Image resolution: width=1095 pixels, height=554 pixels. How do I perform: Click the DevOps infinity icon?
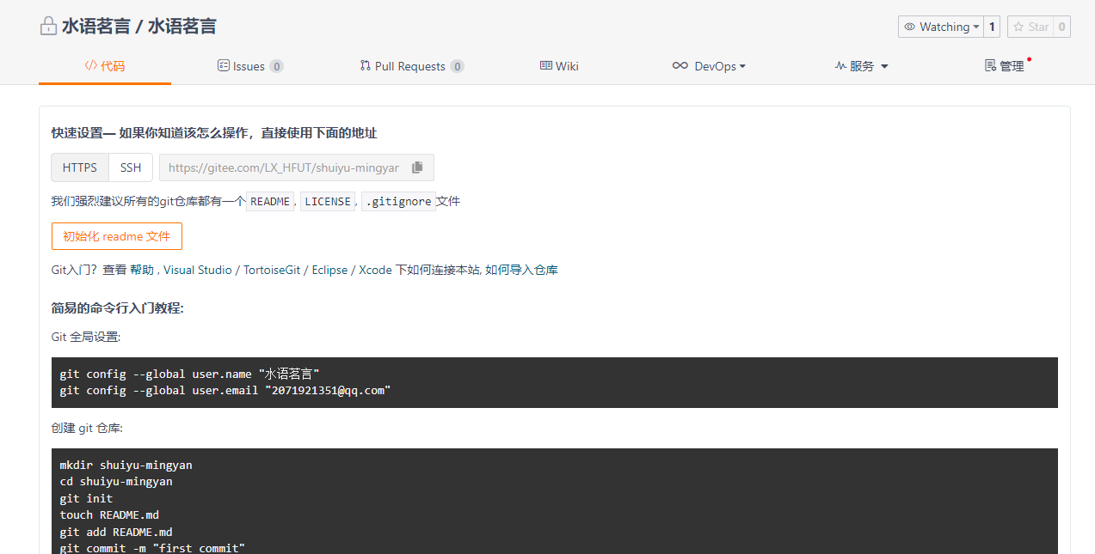(x=680, y=65)
